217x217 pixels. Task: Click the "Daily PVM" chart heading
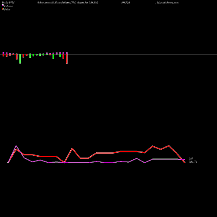point(8,3)
